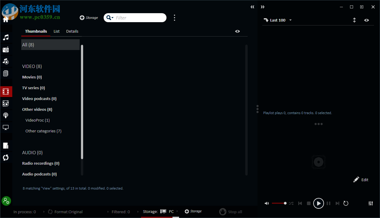This screenshot has height=218, width=380.
Task: Open the search filter dropdown arrow
Action: (113, 18)
